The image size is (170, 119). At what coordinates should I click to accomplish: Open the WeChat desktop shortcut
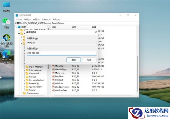[x=7, y=23]
